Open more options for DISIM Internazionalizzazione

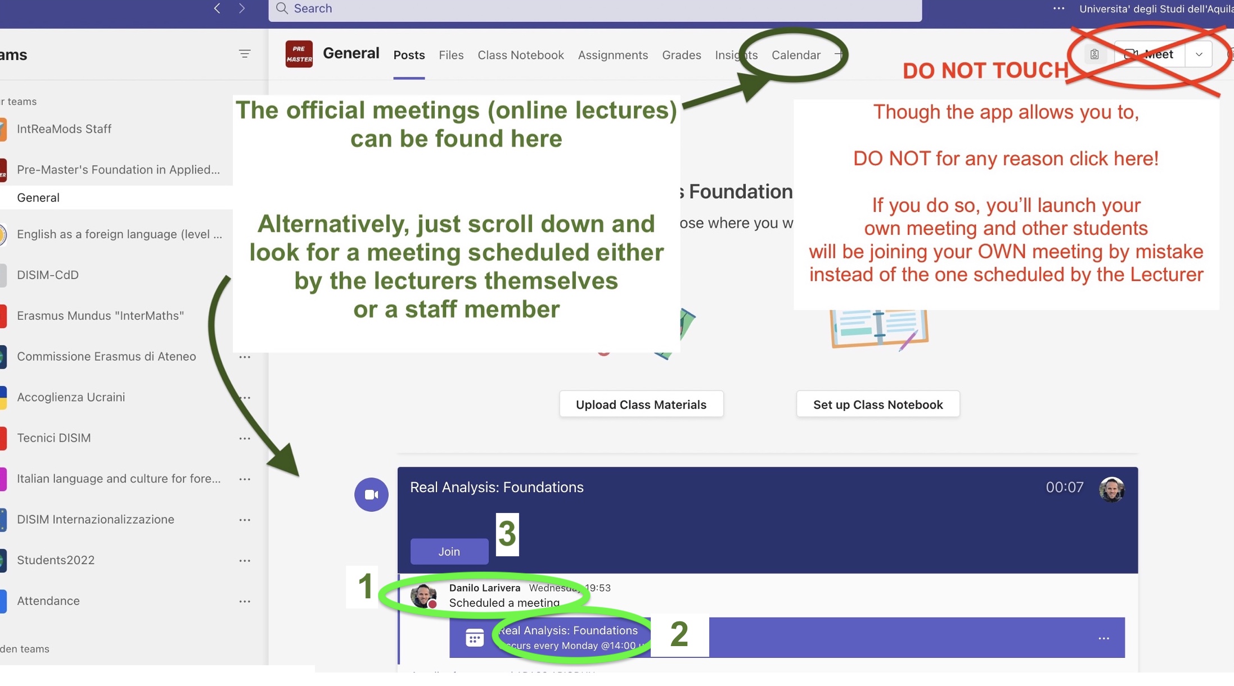pyautogui.click(x=245, y=520)
